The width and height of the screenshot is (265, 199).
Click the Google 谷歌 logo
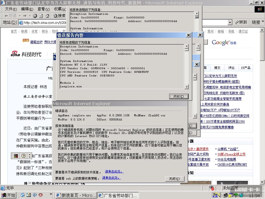pos(224,42)
